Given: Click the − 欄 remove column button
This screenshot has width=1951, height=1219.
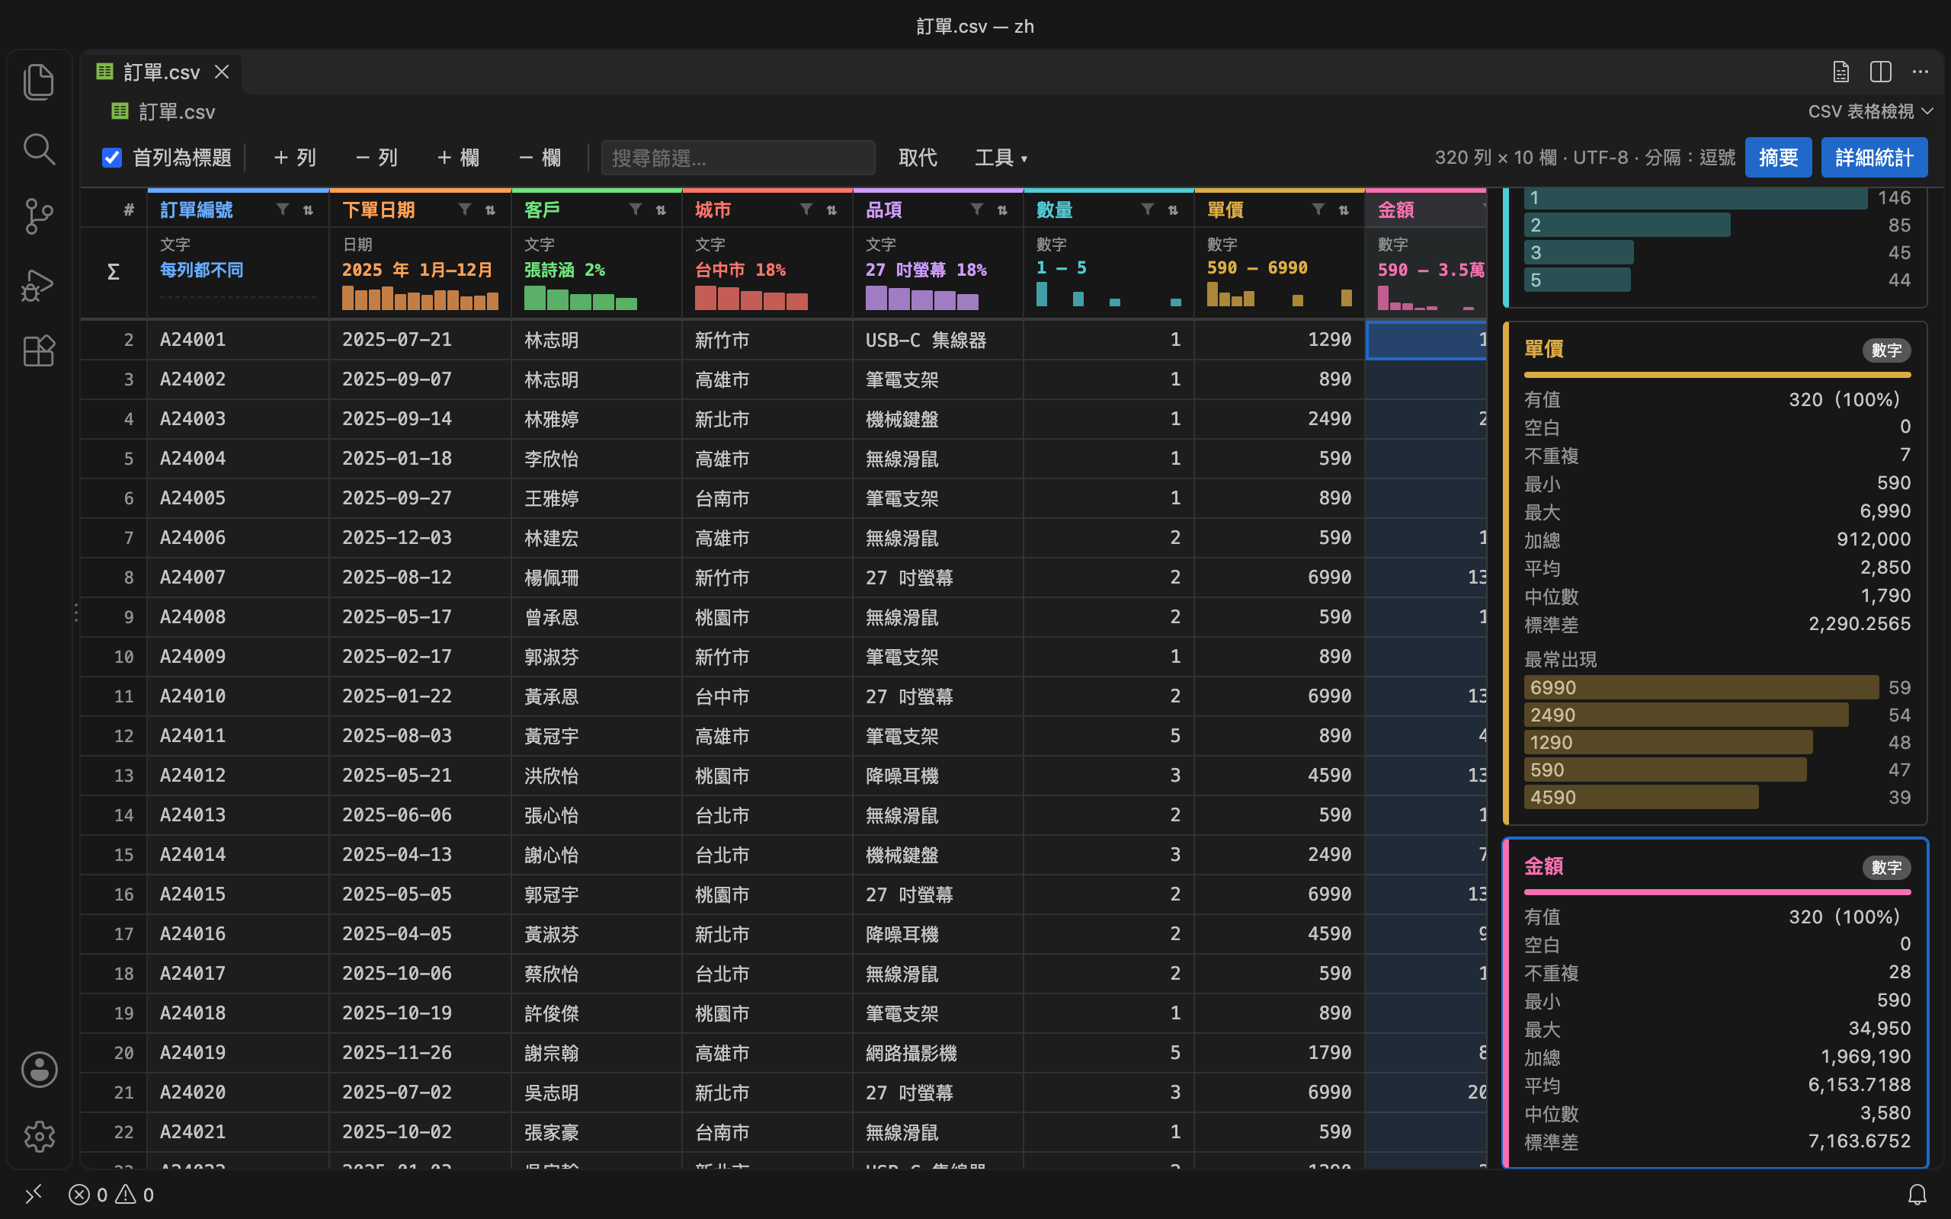Looking at the screenshot, I should point(540,157).
